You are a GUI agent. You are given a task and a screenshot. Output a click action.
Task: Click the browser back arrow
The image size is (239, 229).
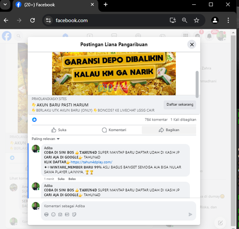click(6, 21)
